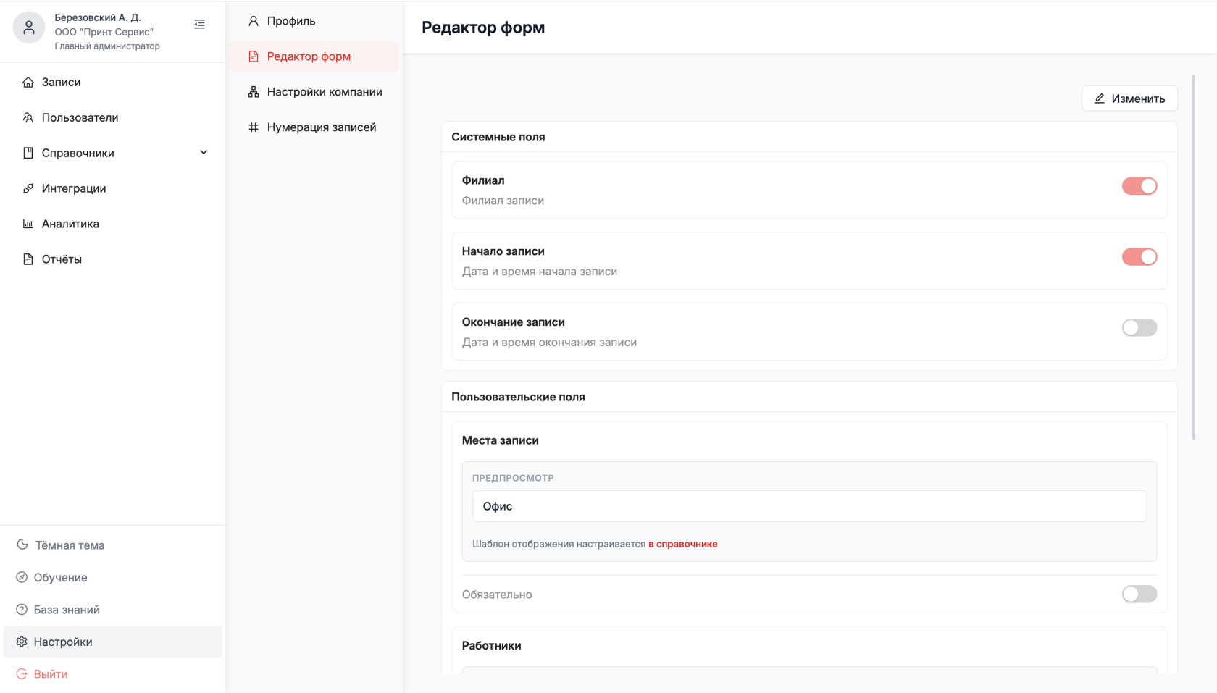Image resolution: width=1217 pixels, height=693 pixels.
Task: Click the moon icon for Тёмная тема
Action: click(22, 545)
